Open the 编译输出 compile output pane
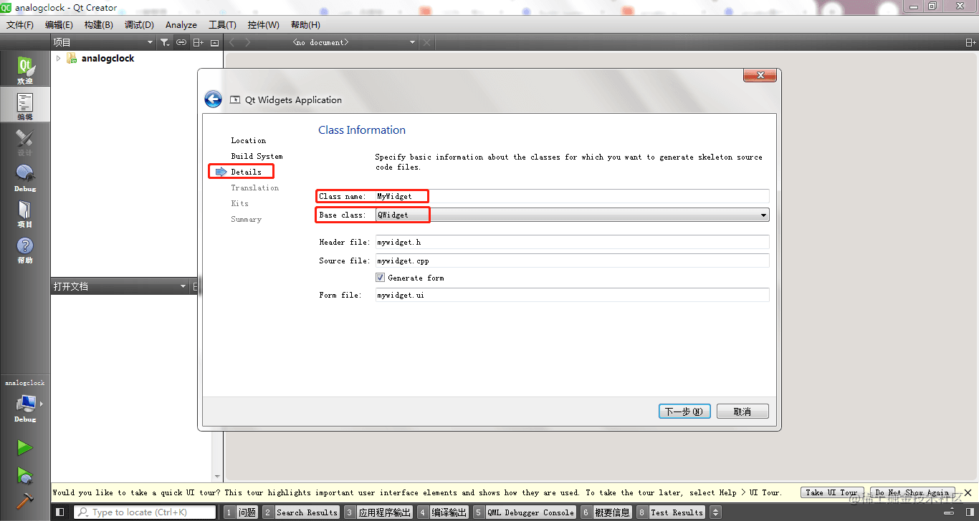The height and width of the screenshot is (521, 979). [443, 512]
